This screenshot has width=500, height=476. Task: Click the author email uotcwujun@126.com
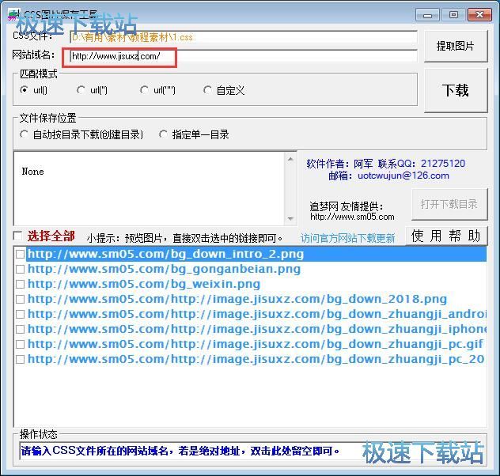pos(403,176)
